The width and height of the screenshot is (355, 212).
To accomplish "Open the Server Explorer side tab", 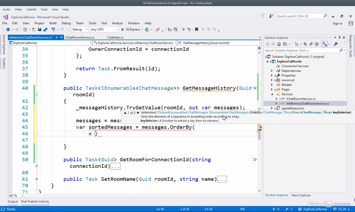I will pyautogui.click(x=4, y=45).
